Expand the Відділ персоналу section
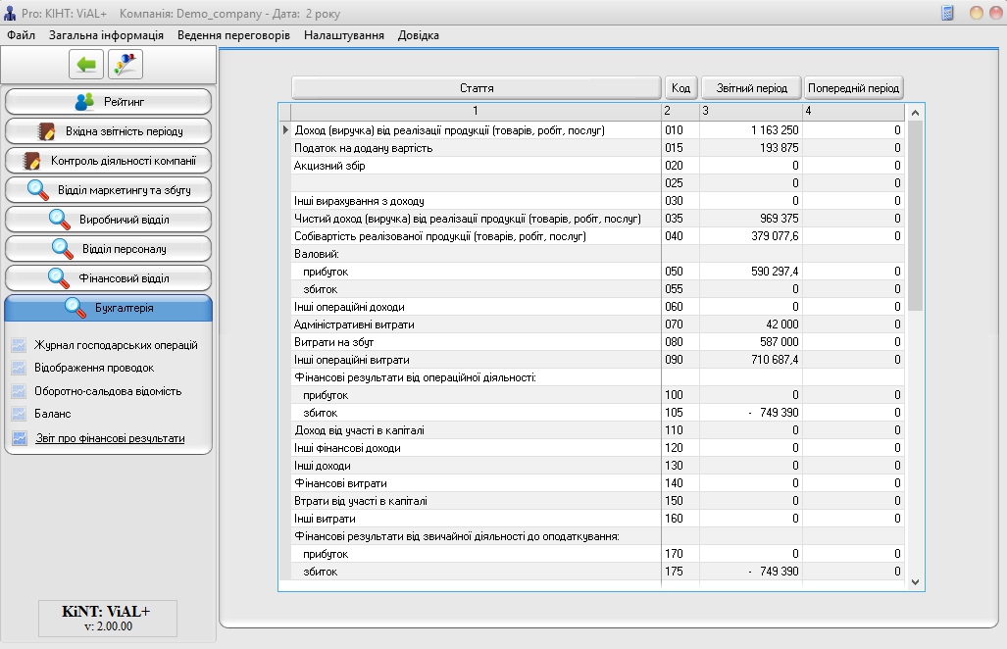 pyautogui.click(x=108, y=249)
